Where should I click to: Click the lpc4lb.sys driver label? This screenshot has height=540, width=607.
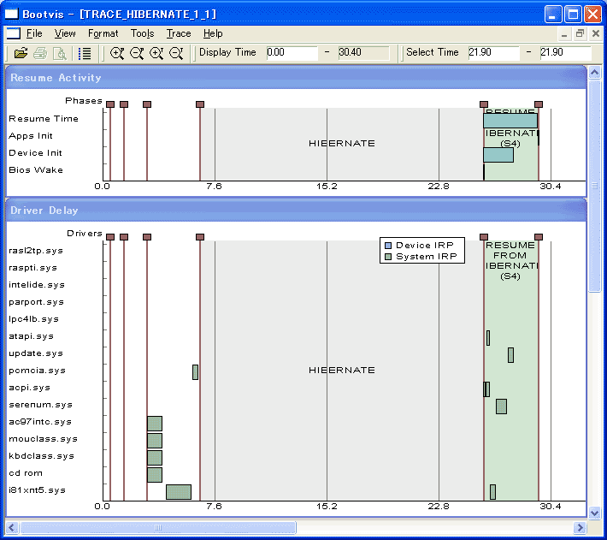pyautogui.click(x=33, y=319)
